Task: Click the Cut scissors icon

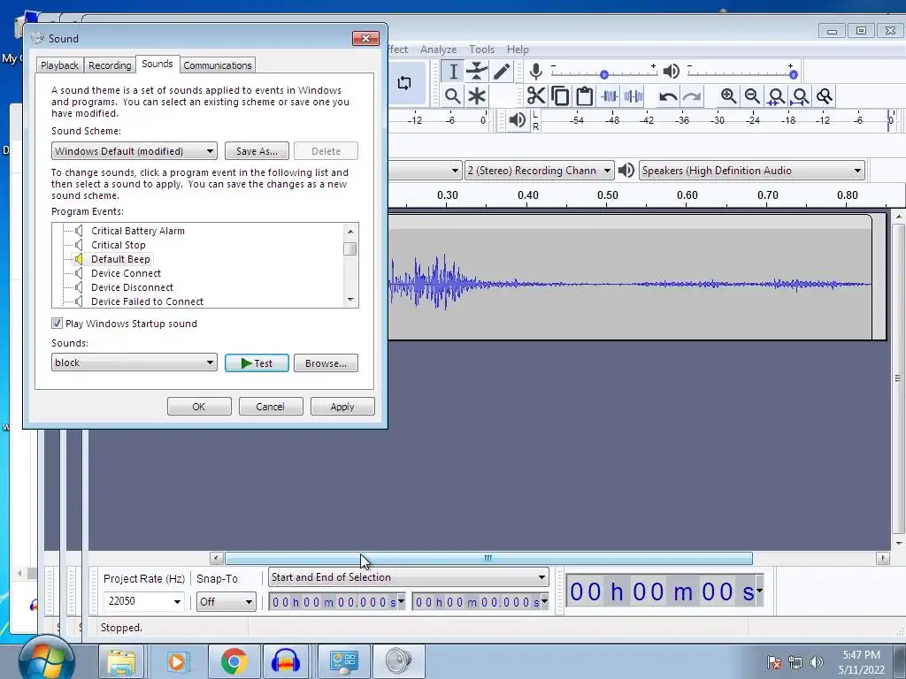Action: [x=536, y=95]
